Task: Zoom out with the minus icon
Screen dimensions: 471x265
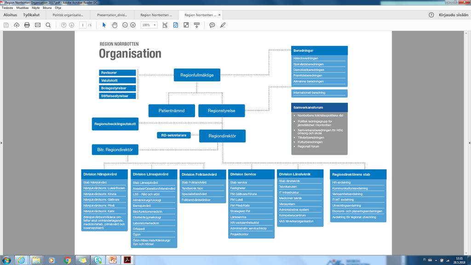Action: (125, 25)
